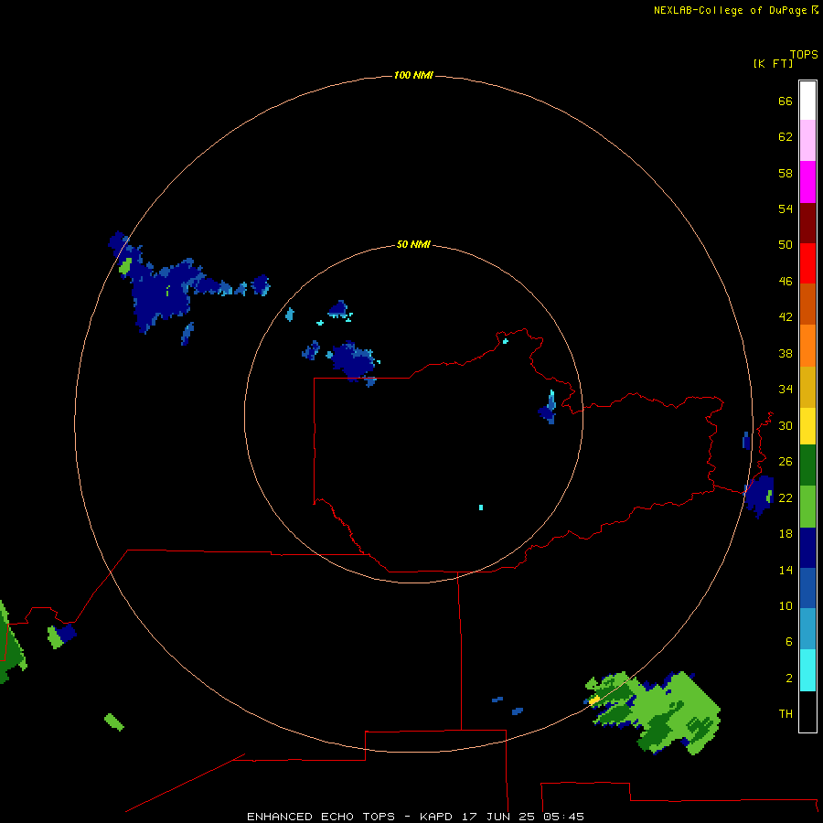Click the "ENHANCED ECHO TOPS - KAPD" caption

coord(349,817)
